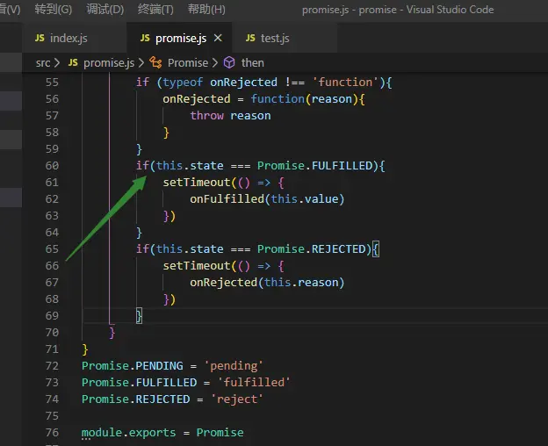Click the src breadcrumb item
This screenshot has width=548, height=446.
click(x=43, y=63)
